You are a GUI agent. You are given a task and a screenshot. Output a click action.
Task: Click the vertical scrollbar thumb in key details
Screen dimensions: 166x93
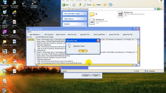pyautogui.click(x=138, y=53)
